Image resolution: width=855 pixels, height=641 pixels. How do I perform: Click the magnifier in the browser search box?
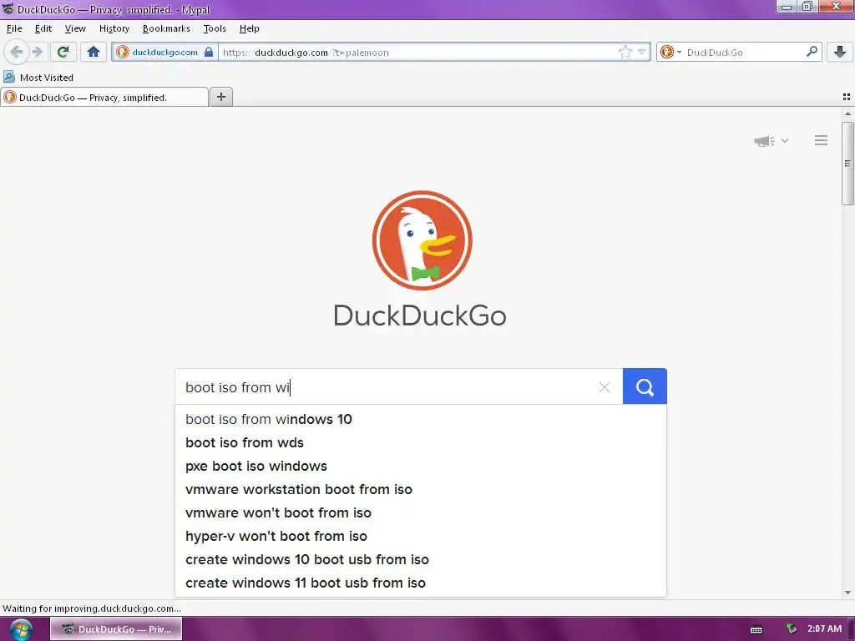(x=812, y=52)
